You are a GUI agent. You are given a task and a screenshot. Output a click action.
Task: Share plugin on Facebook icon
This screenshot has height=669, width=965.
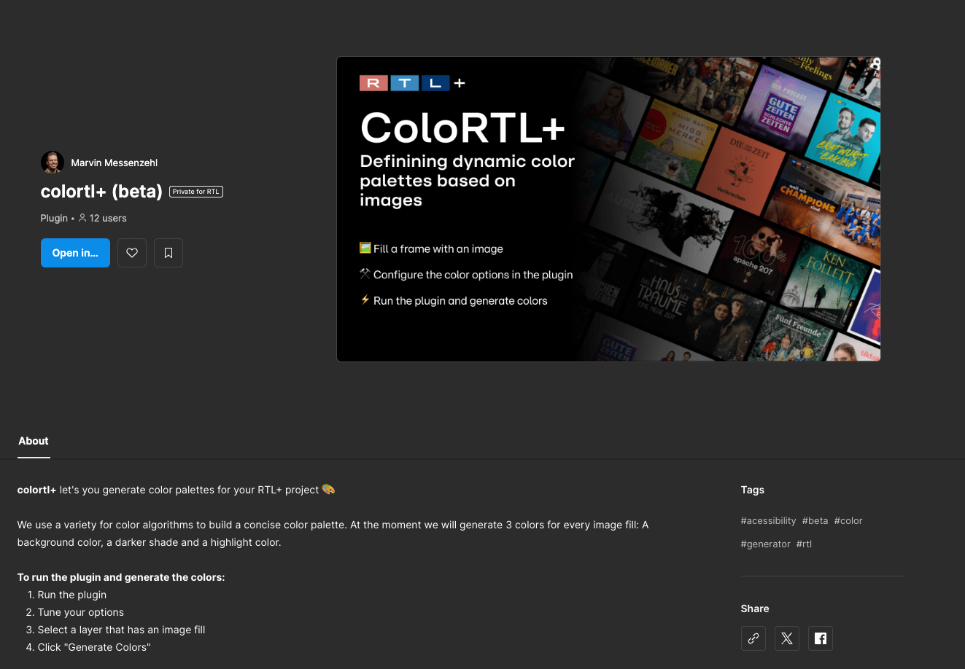[x=821, y=638]
